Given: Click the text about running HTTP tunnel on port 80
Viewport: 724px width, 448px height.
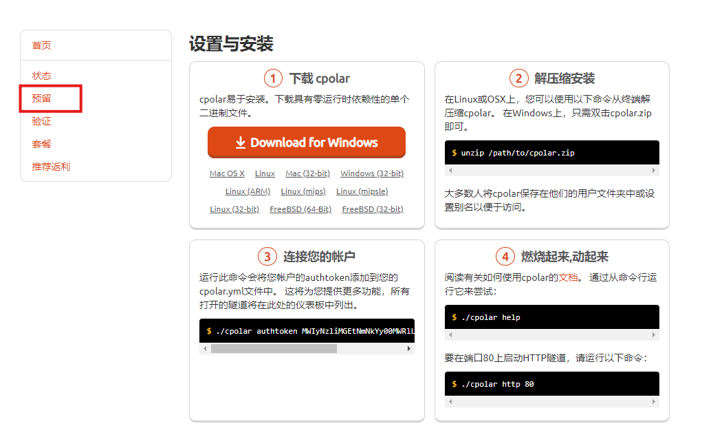Looking at the screenshot, I should (546, 358).
